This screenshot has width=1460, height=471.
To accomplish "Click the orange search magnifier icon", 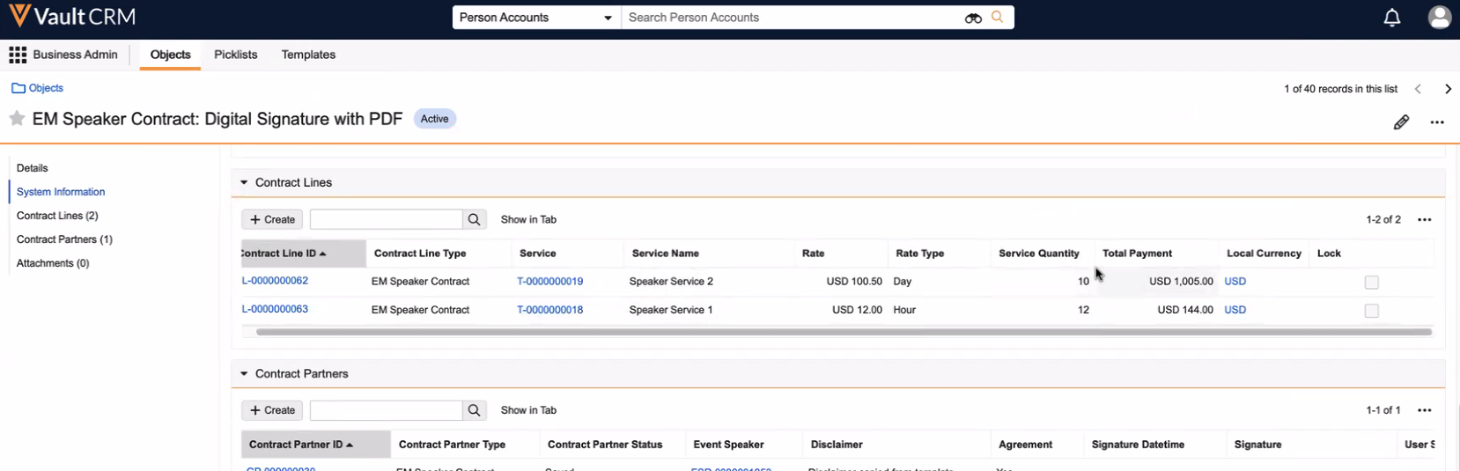I will pyautogui.click(x=998, y=18).
